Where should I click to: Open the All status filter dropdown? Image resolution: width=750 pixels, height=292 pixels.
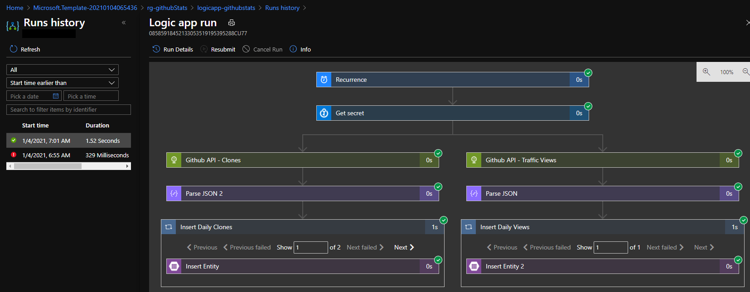point(63,70)
